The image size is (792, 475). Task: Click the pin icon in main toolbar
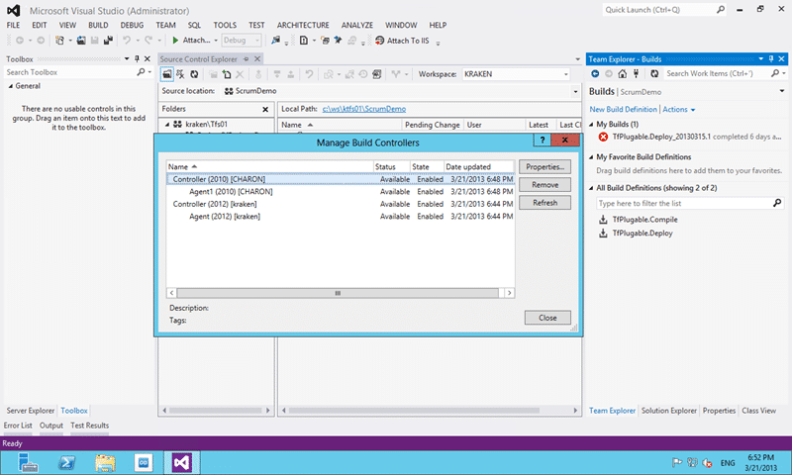click(x=338, y=41)
